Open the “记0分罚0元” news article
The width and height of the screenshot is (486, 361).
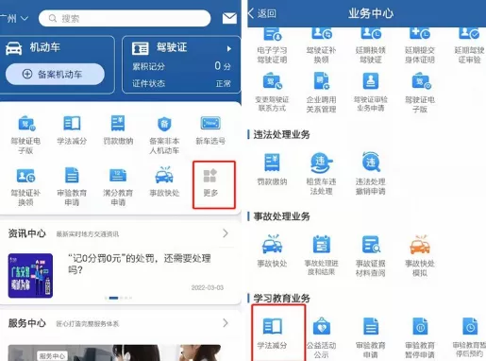(x=140, y=264)
